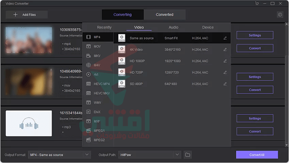
Task: Click the HD 1080P preset thumbnail icon
Action: (x=122, y=61)
